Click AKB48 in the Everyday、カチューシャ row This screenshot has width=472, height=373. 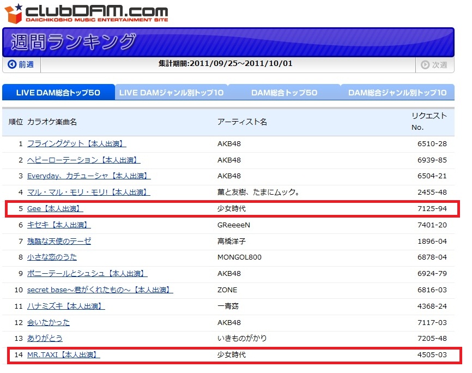point(229,176)
